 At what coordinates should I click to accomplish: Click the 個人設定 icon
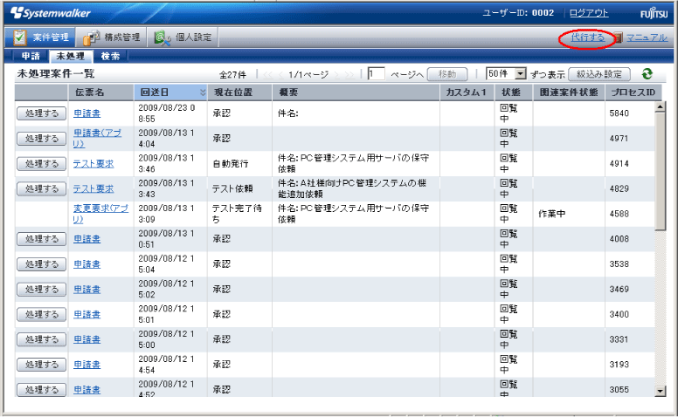(x=163, y=38)
